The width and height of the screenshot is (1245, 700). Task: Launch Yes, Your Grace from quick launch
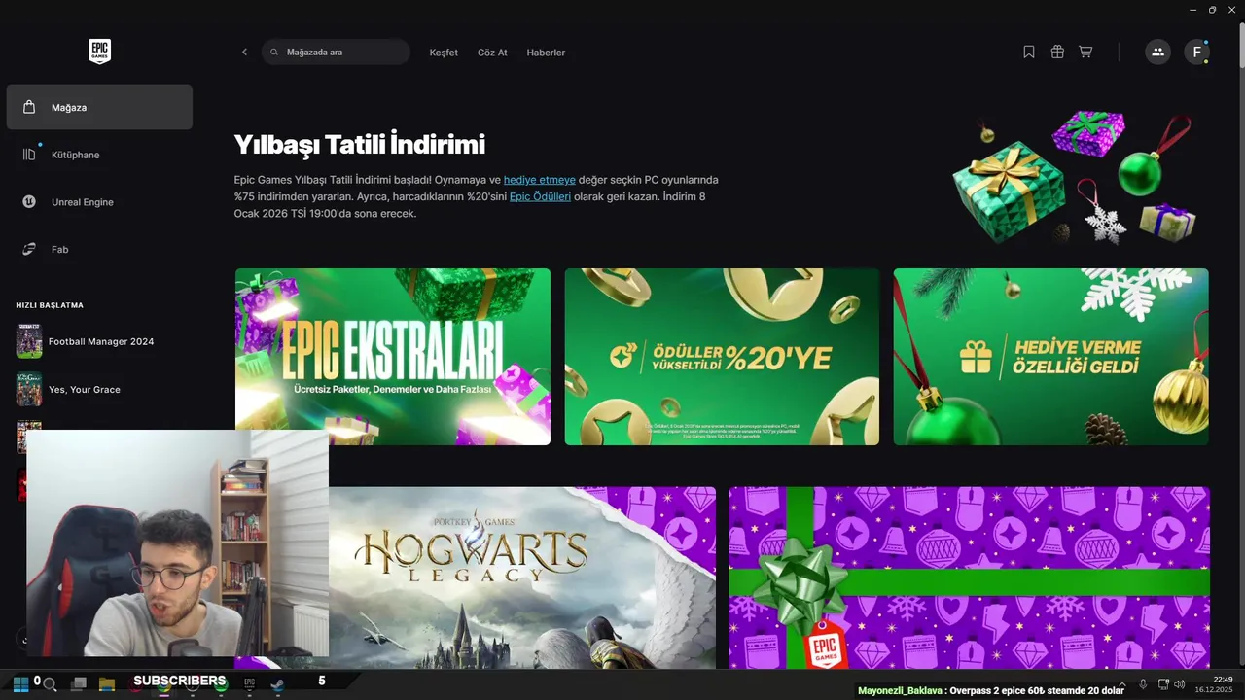pos(99,390)
